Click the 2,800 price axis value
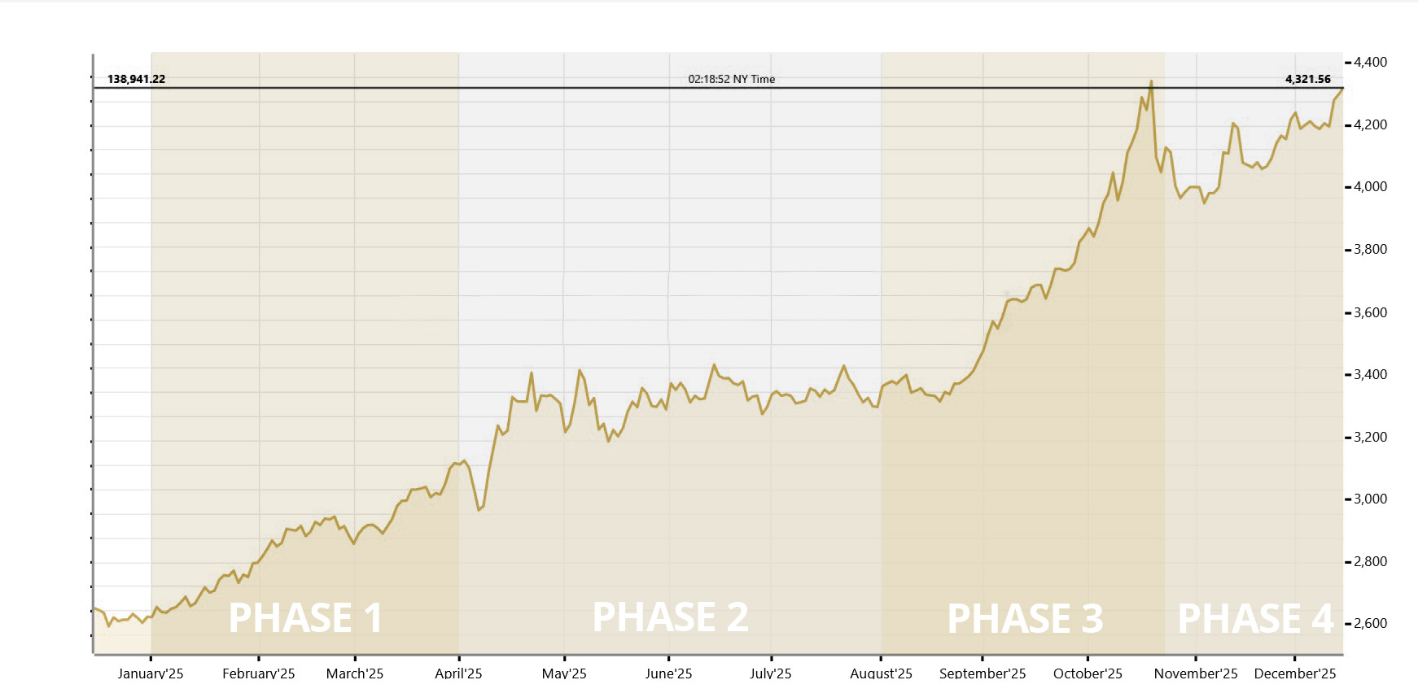The image size is (1418, 693). (x=1370, y=561)
